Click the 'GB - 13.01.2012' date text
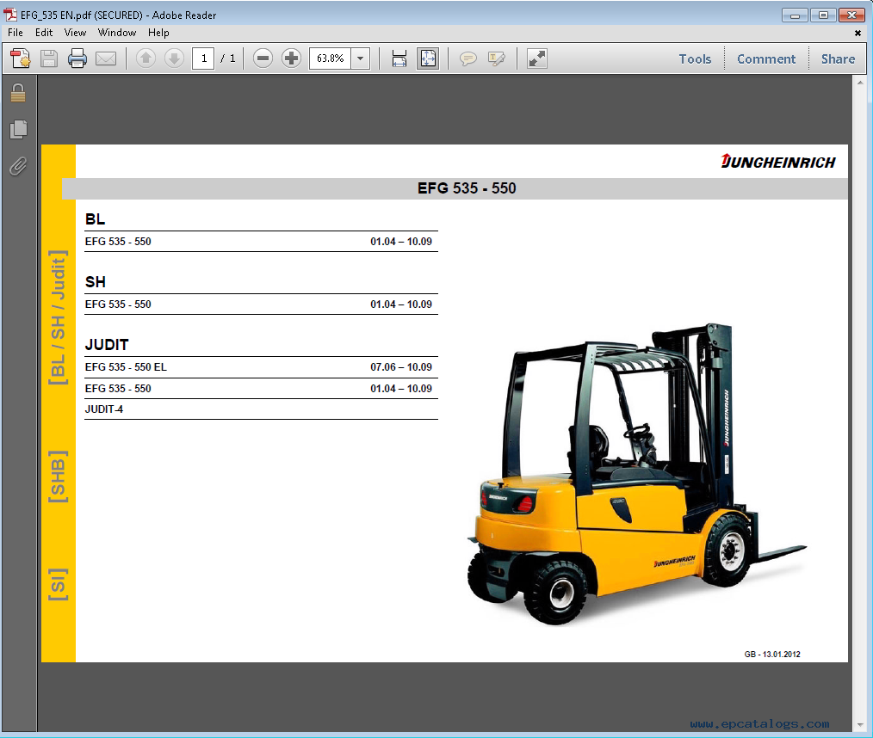This screenshot has width=873, height=738. pos(772,654)
